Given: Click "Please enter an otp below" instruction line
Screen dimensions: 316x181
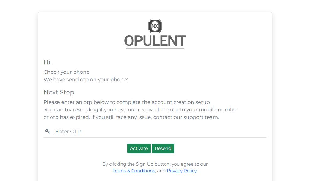Looking at the screenshot, I should [127, 102].
